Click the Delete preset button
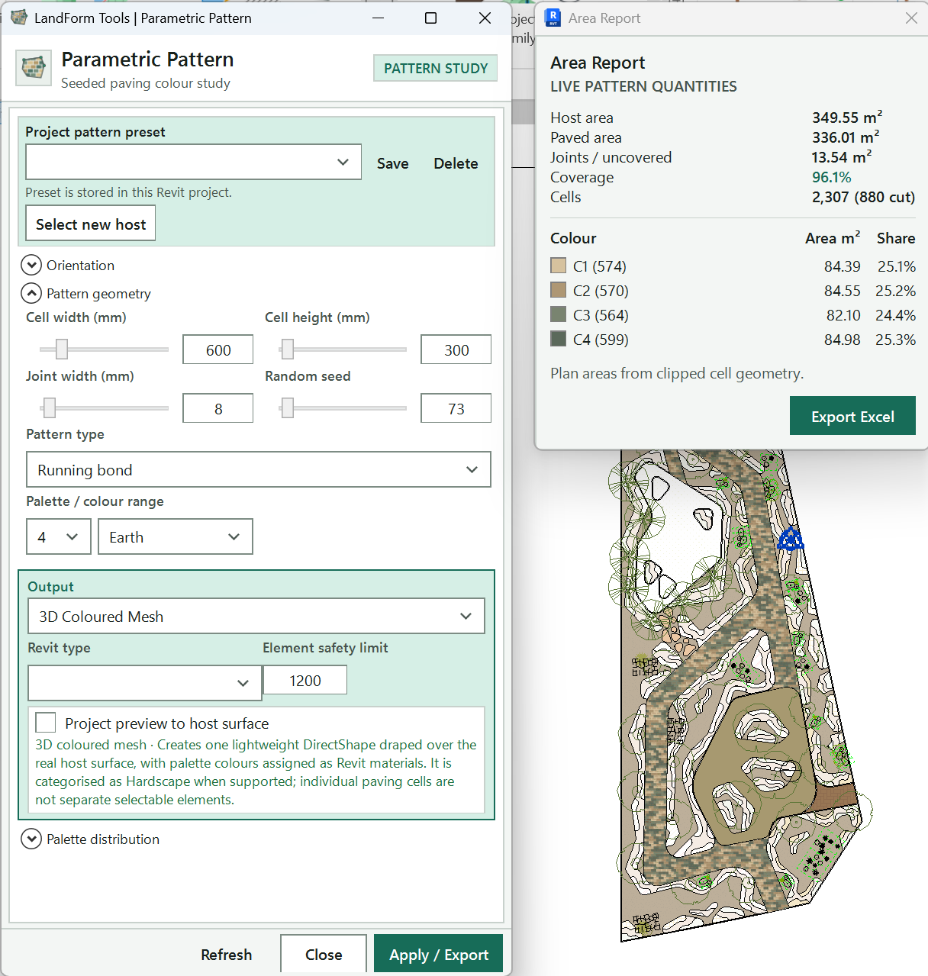This screenshot has height=976, width=928. [x=456, y=163]
